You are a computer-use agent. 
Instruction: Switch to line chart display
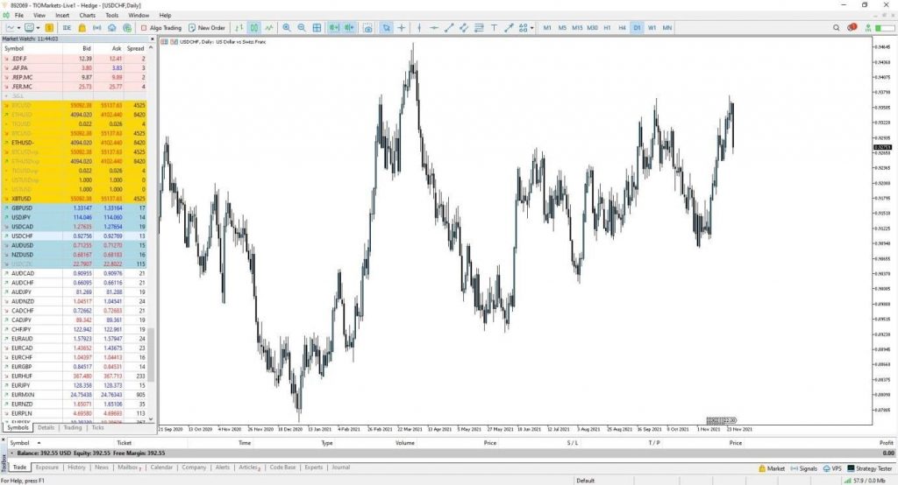pos(269,27)
